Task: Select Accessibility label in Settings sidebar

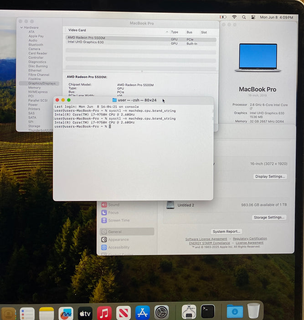Action: [x=119, y=247]
